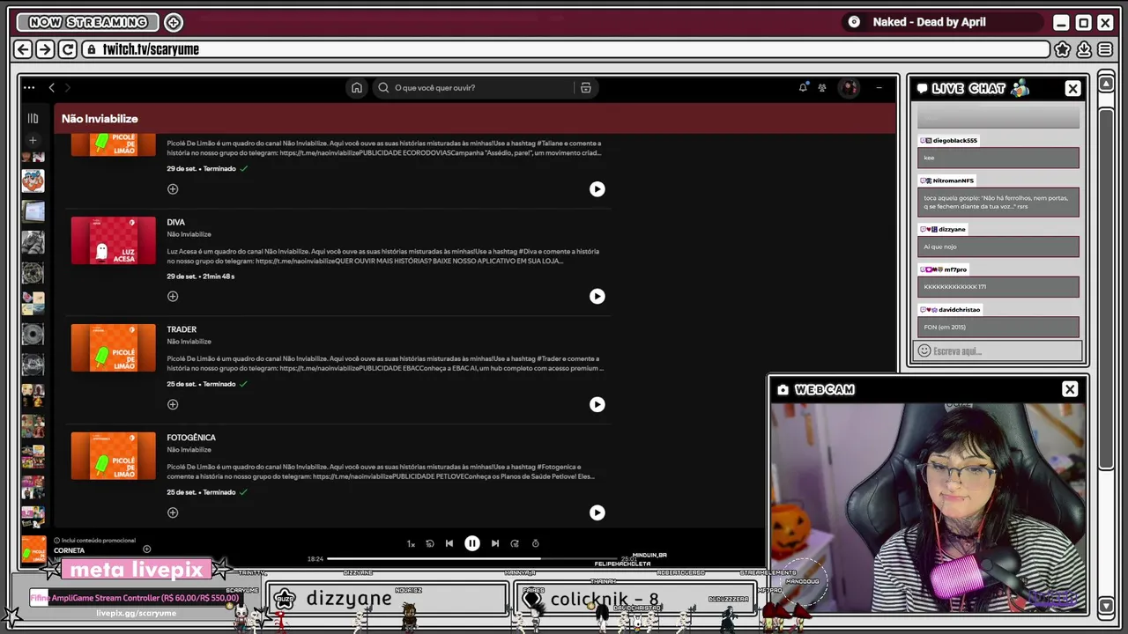Skip to previous track

(449, 543)
